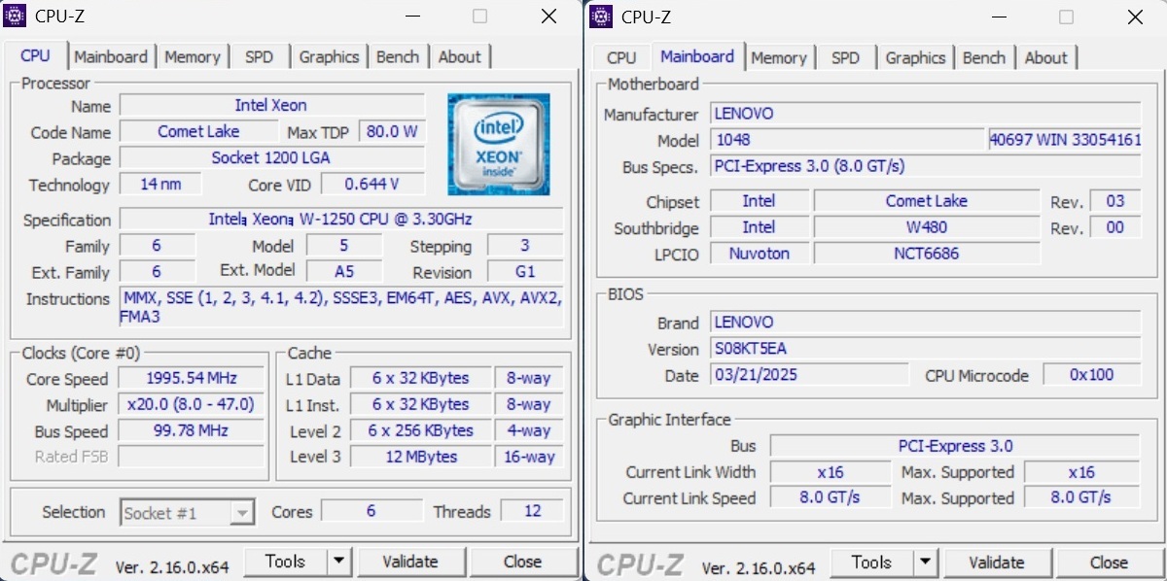Open the Memory tab in left CPU-Z window
This screenshot has width=1167, height=581.
[192, 56]
